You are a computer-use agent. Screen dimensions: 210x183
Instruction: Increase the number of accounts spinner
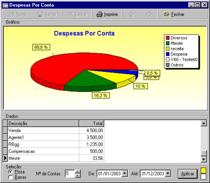tap(78, 171)
